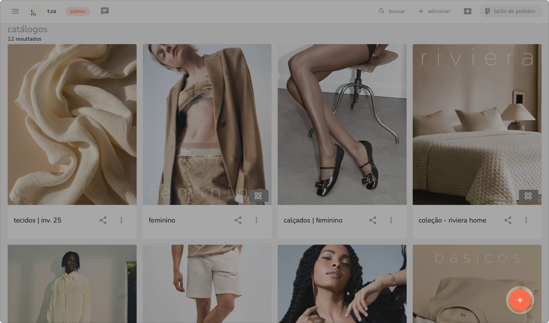Open more options for feminino catalog
Image resolution: width=549 pixels, height=323 pixels.
(256, 220)
